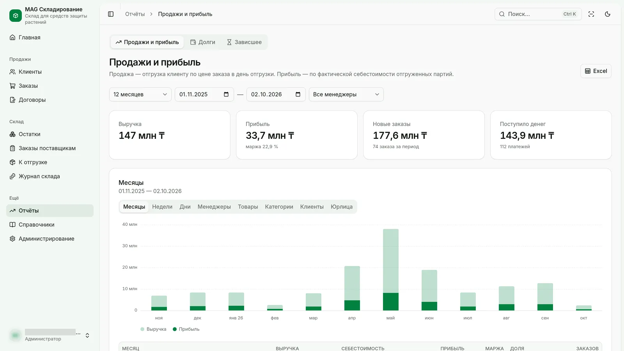This screenshot has width=624, height=351.
Task: Switch to the Зависшее tab
Action: coord(244,42)
